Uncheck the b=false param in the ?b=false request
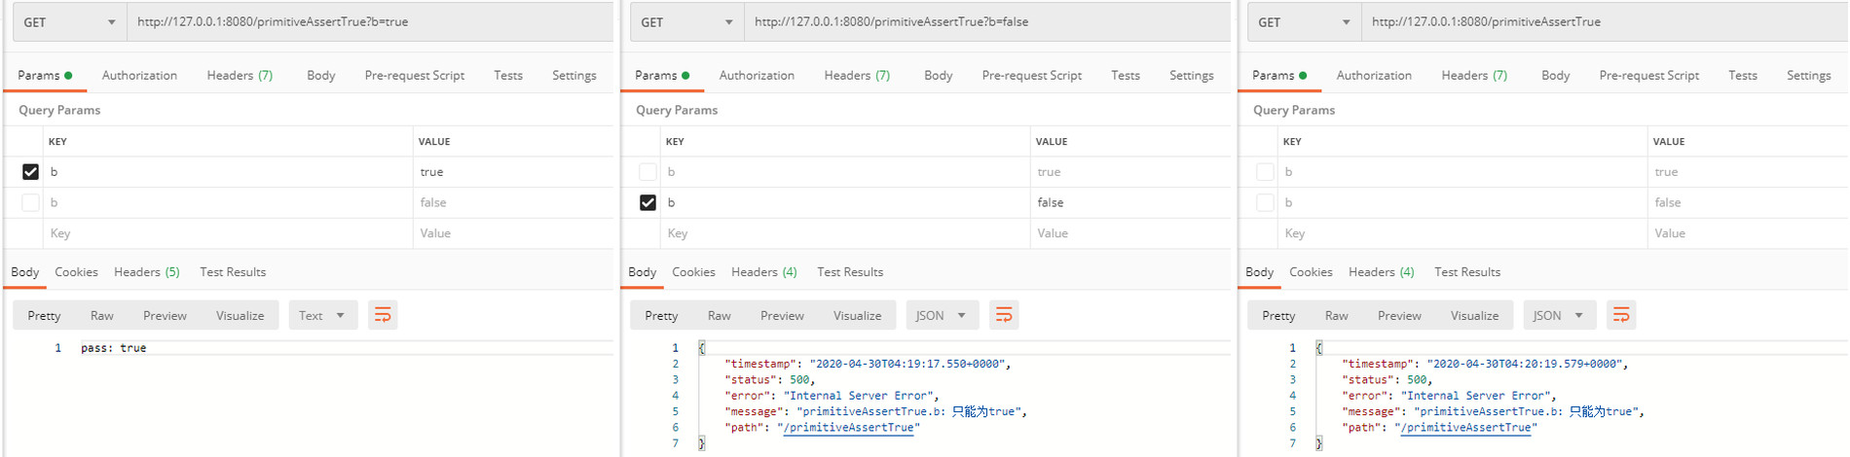 tap(647, 202)
